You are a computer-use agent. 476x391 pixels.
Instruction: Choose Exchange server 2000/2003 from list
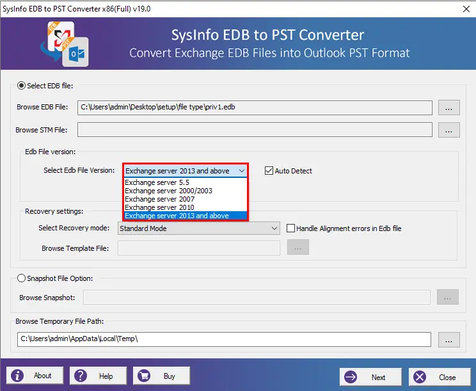[x=186, y=191]
